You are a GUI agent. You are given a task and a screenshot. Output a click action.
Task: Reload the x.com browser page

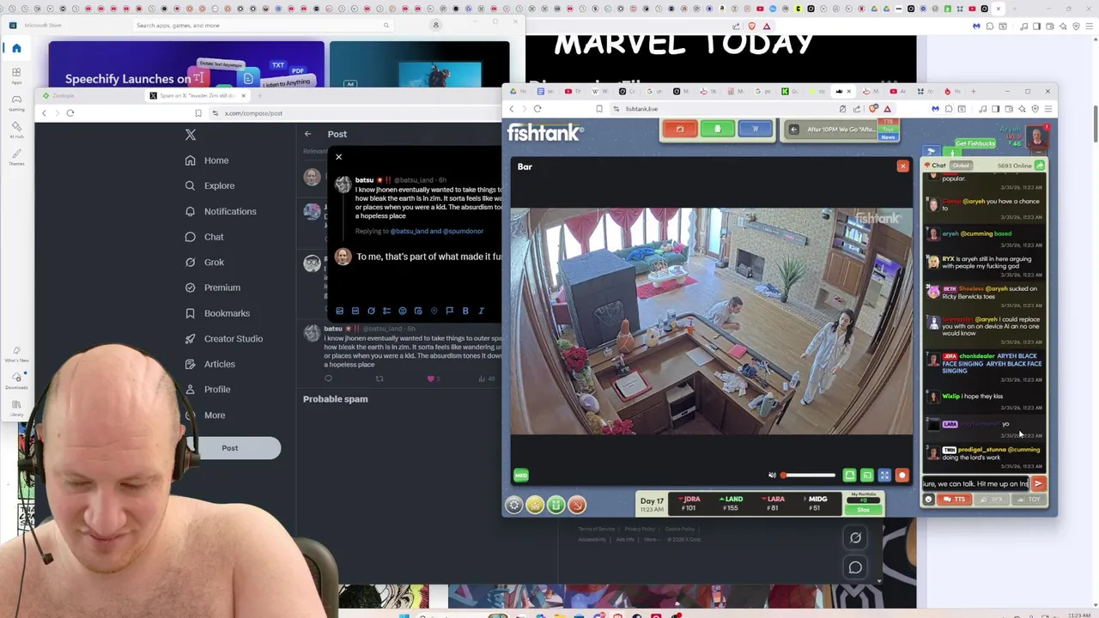[x=70, y=113]
